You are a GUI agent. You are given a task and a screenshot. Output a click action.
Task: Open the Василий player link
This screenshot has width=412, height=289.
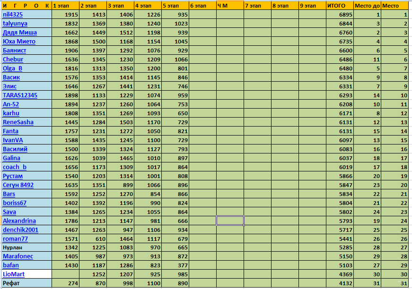(x=15, y=149)
